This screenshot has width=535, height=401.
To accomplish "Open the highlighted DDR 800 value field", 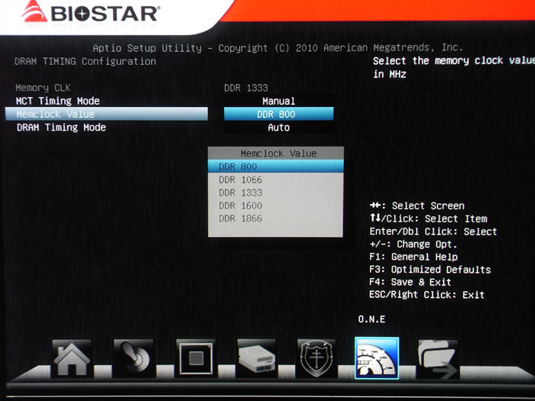I will (x=279, y=114).
